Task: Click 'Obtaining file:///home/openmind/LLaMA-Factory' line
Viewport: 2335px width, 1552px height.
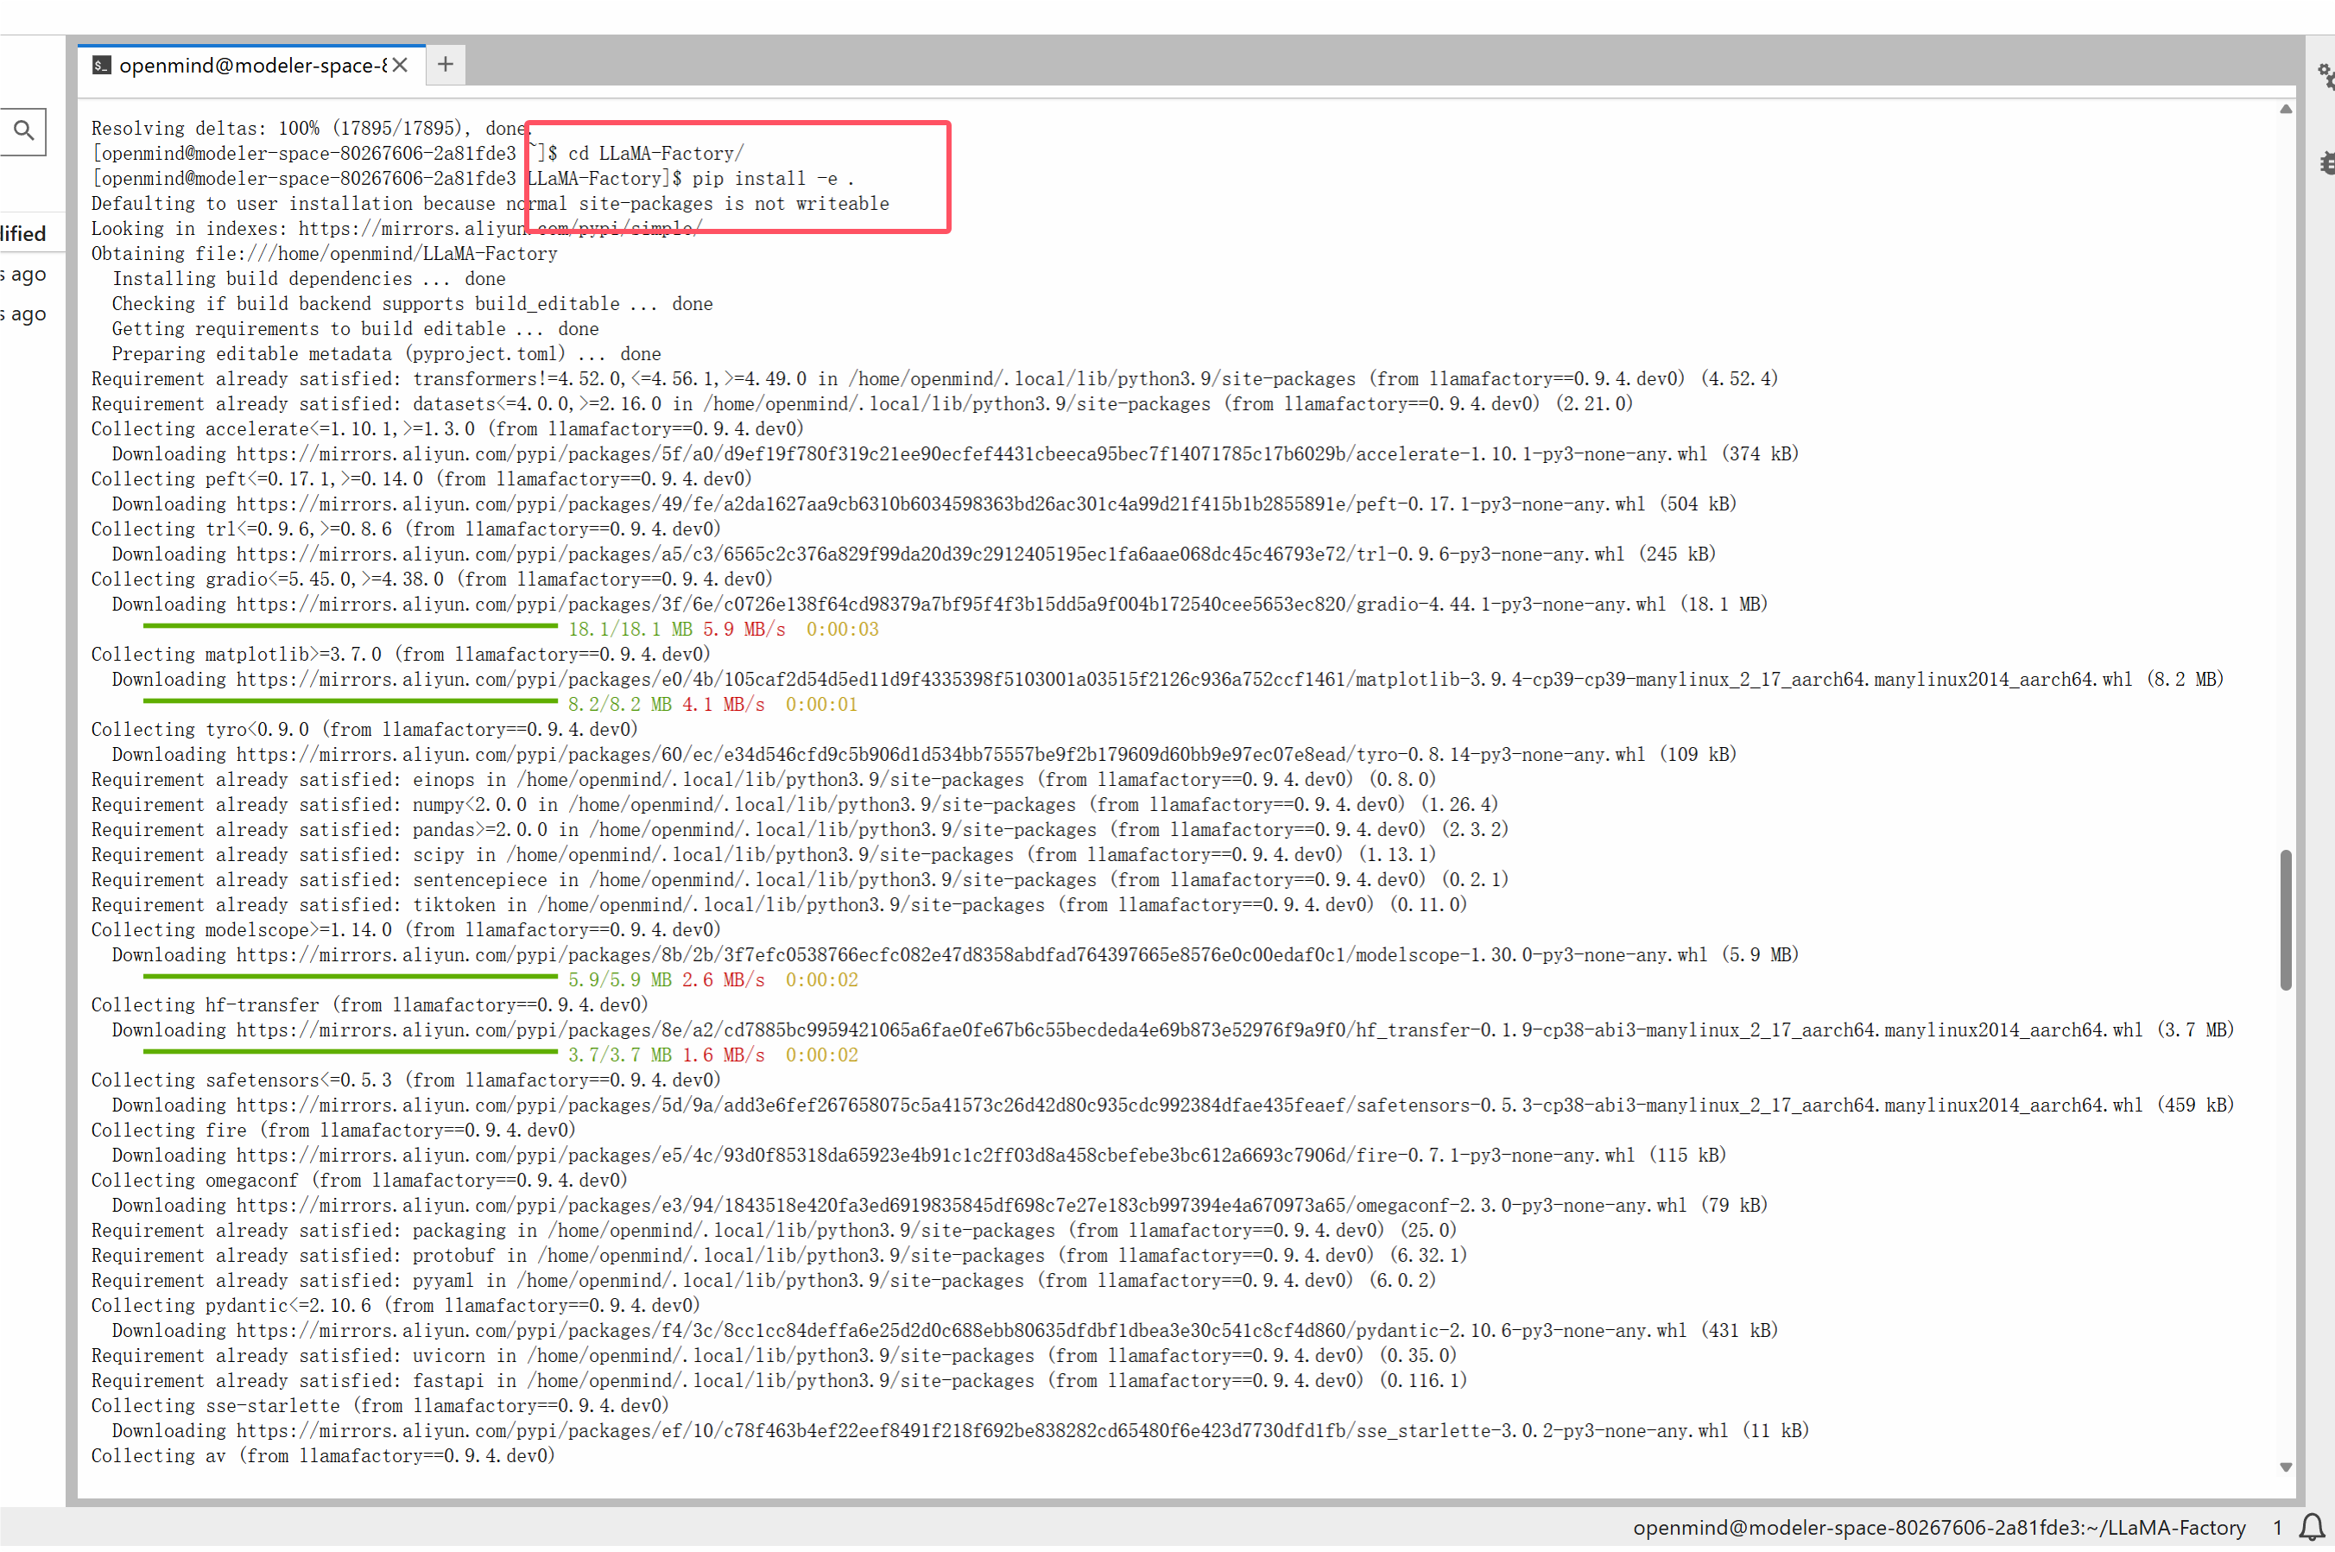Action: coord(325,253)
